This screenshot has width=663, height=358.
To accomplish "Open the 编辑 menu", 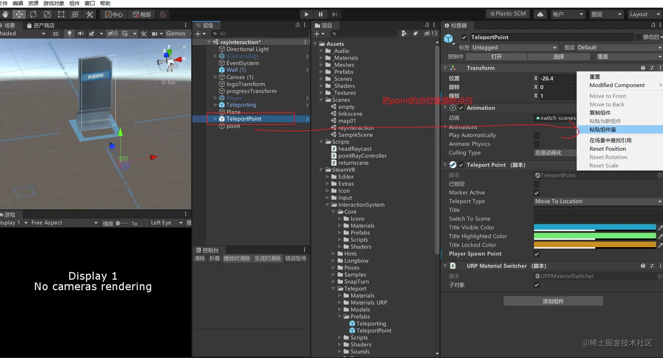I will click(18, 4).
